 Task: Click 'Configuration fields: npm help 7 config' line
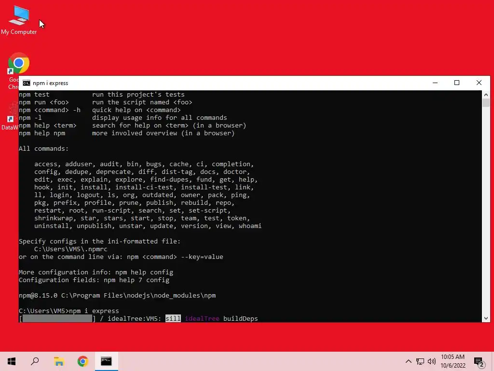[94, 280]
